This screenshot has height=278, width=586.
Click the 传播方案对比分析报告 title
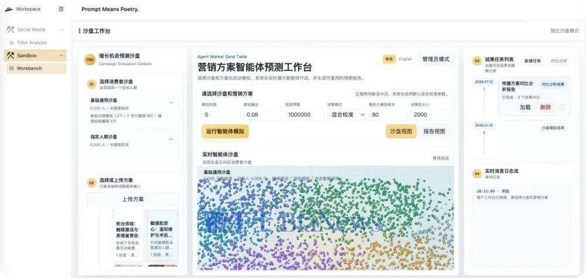pyautogui.click(x=517, y=86)
